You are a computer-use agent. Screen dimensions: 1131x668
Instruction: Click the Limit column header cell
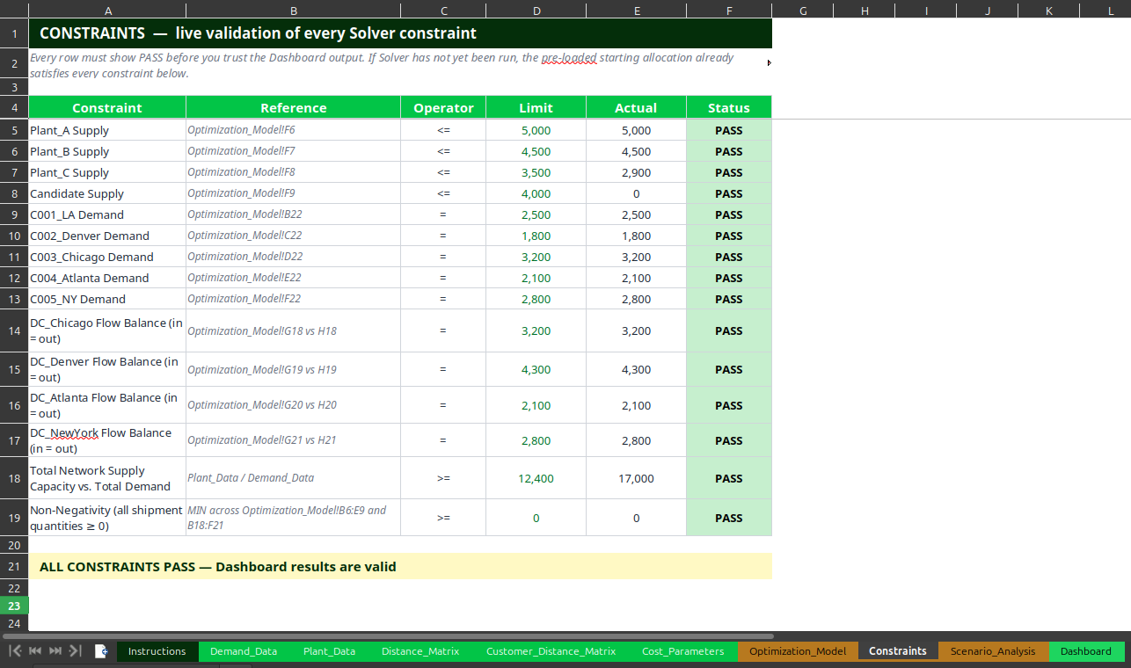[x=536, y=108]
